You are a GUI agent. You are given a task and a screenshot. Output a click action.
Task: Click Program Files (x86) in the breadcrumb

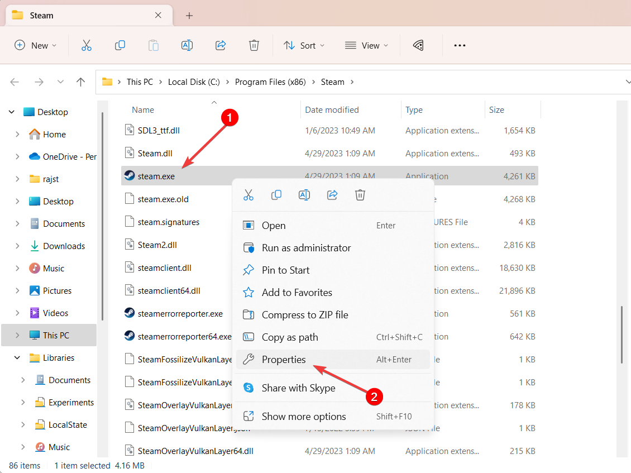click(x=270, y=82)
